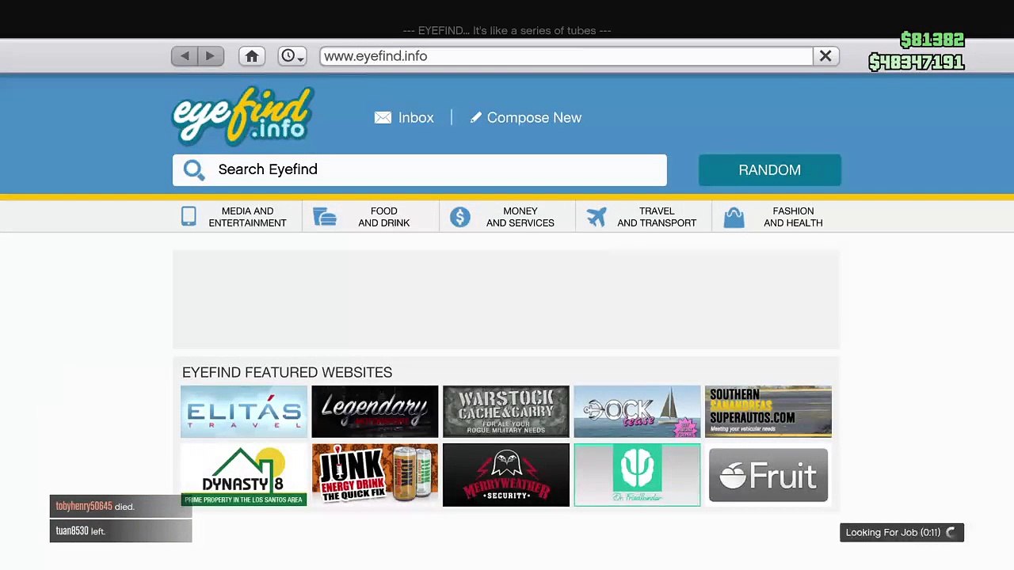Focus the www.eyefind.info address bar
Image resolution: width=1014 pixels, height=570 pixels.
566,56
